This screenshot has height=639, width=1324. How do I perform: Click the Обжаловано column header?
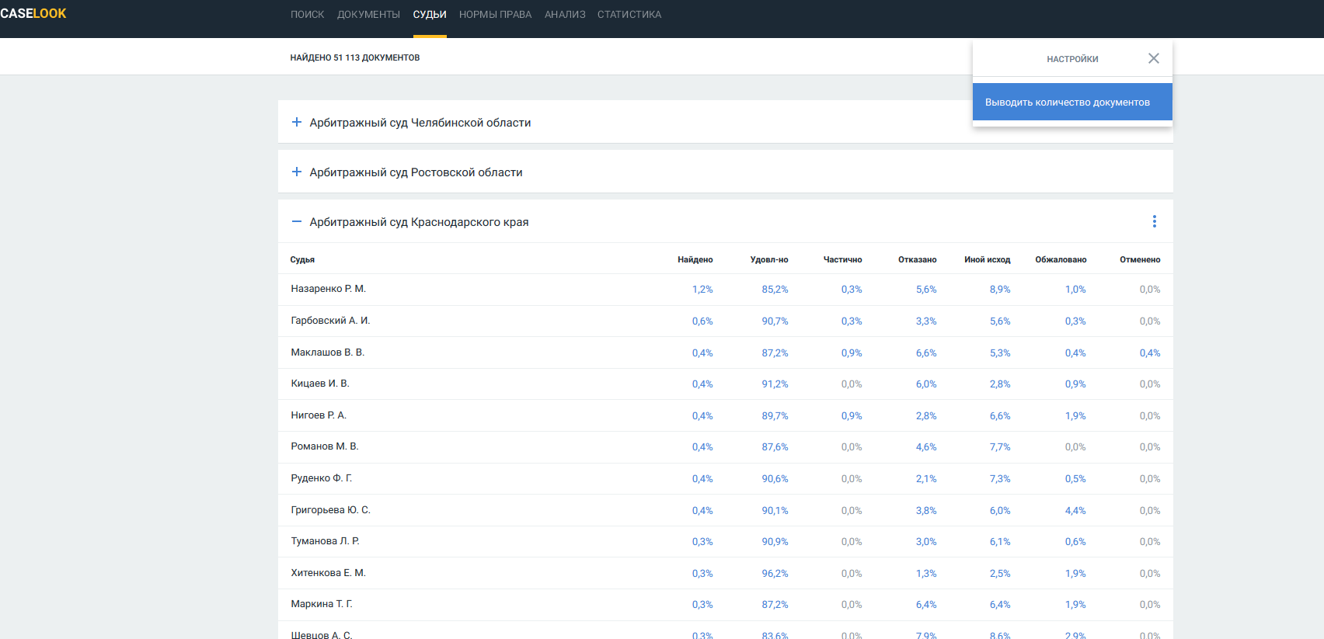(1061, 259)
